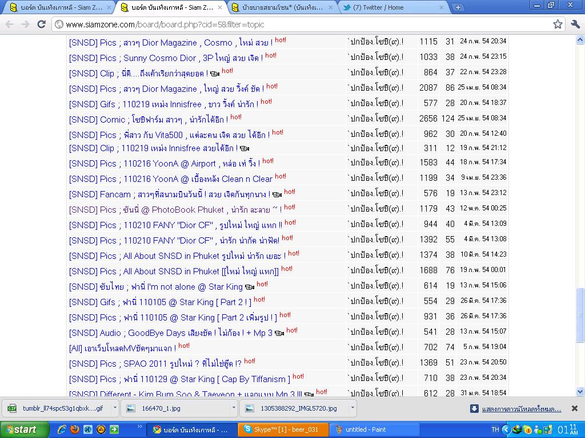Open the Windows Start menu
585x438 pixels.
[x=24, y=429]
